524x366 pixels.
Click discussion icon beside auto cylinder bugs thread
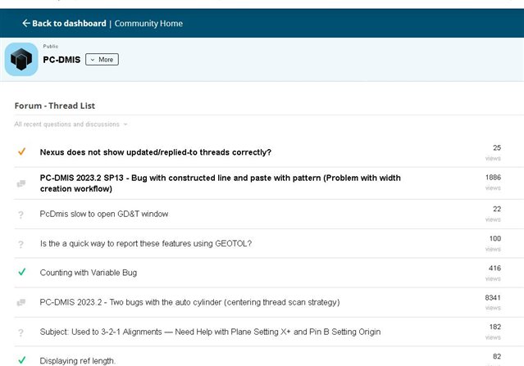click(x=21, y=302)
